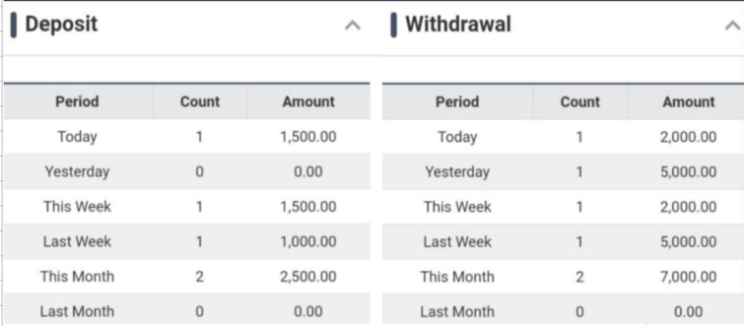Click Withdrawal This Month amount 7,000.00
Viewport: 744px width, 326px height.
[688, 277]
